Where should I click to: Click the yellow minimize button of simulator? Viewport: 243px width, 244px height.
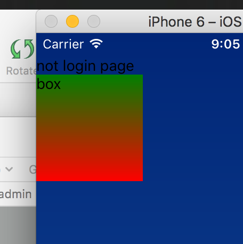[x=72, y=21]
